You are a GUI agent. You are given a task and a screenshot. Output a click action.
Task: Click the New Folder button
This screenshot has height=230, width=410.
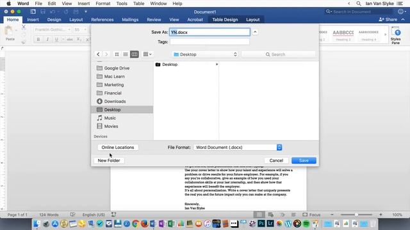click(109, 160)
